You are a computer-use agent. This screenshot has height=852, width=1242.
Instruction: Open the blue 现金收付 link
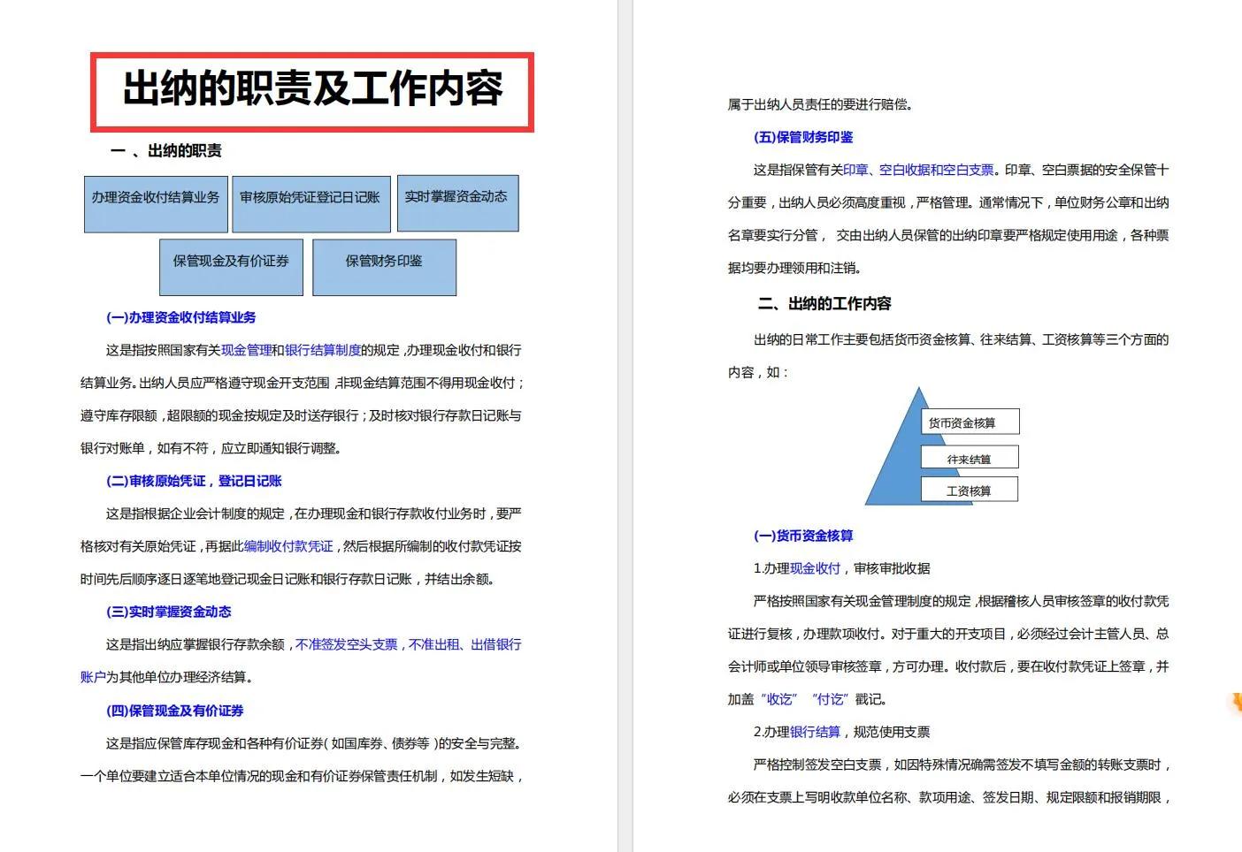815,568
